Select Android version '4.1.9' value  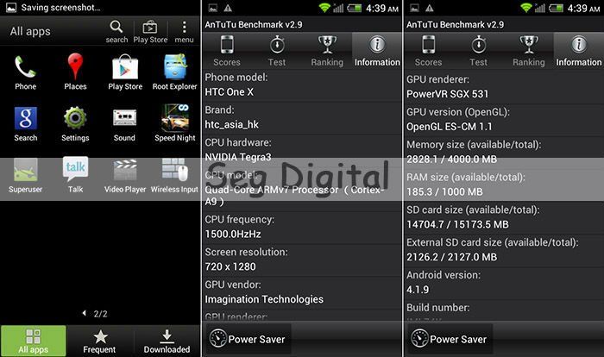418,290
